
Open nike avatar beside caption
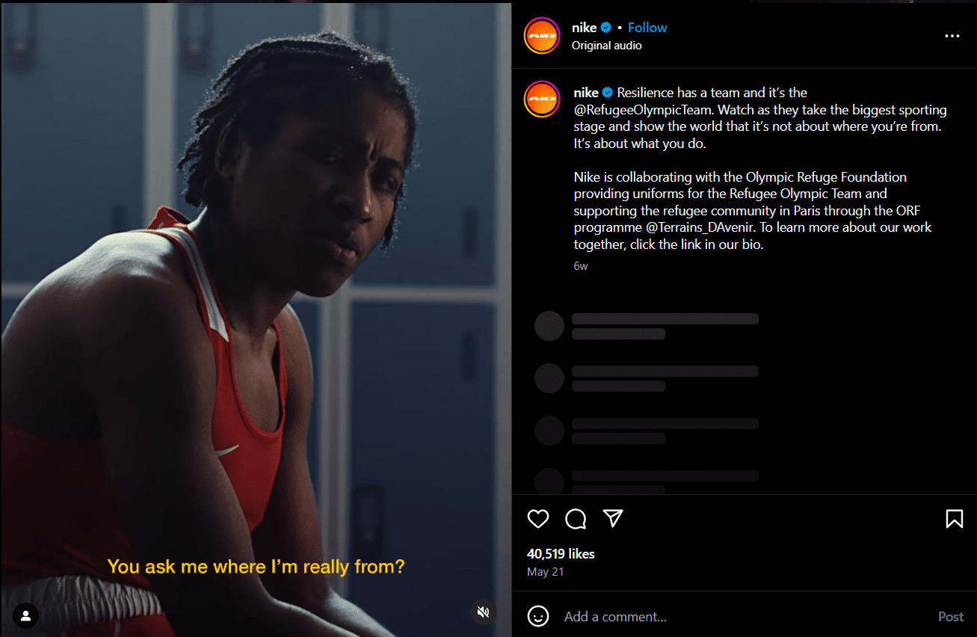542,100
